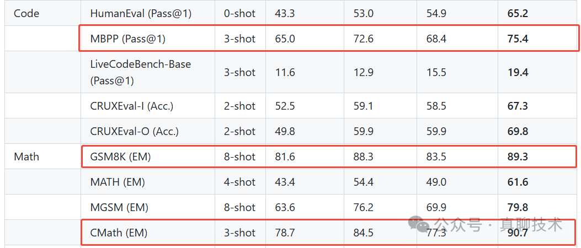Click the bold 65.2 HumanEval score
Image resolution: width=581 pixels, height=248 pixels.
click(x=518, y=14)
